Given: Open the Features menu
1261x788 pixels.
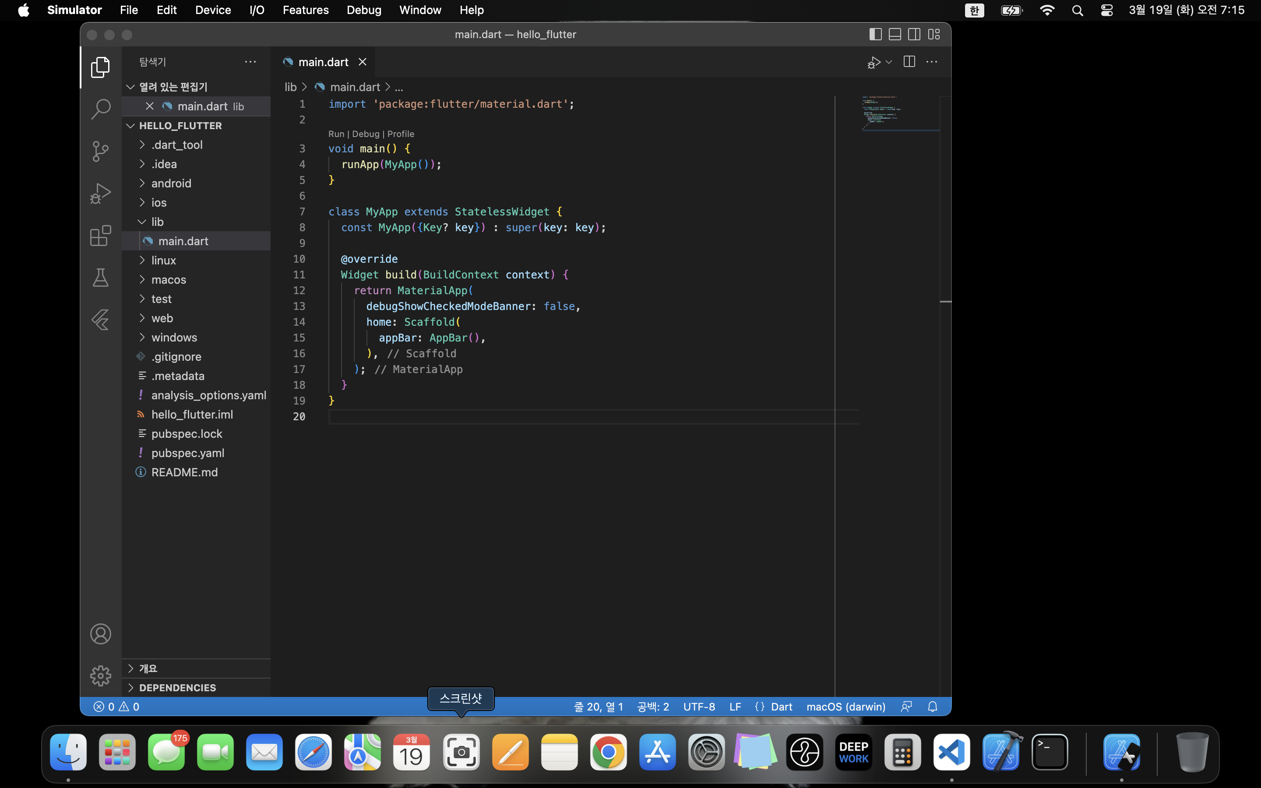Looking at the screenshot, I should [x=306, y=10].
